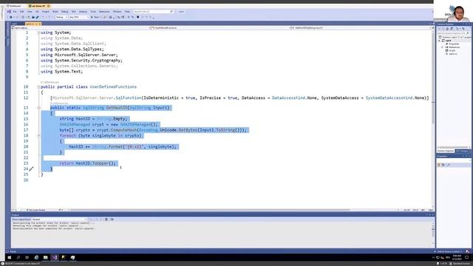The height and width of the screenshot is (266, 473).
Task: Open File Explorer from the taskbar
Action: (46, 258)
